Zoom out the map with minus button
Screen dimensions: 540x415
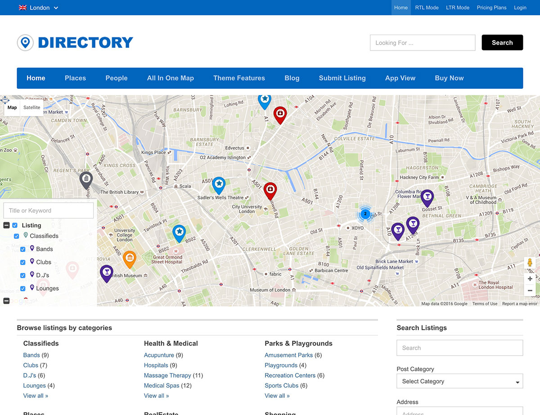coord(530,291)
